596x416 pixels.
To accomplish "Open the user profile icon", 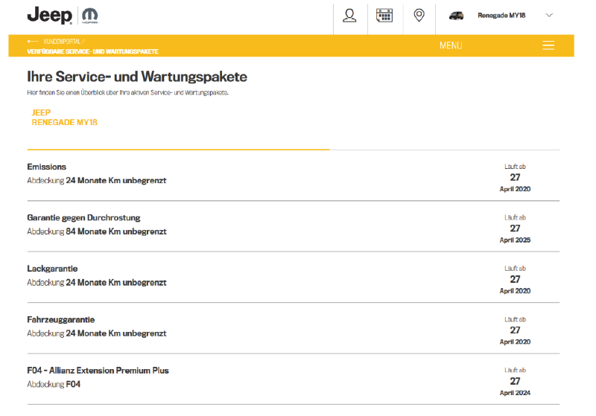I will (349, 16).
